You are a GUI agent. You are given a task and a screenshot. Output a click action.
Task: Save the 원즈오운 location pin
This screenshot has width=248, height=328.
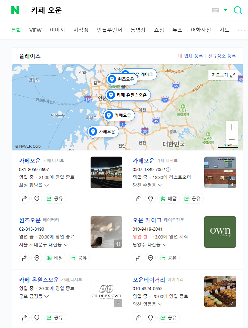click(37, 258)
